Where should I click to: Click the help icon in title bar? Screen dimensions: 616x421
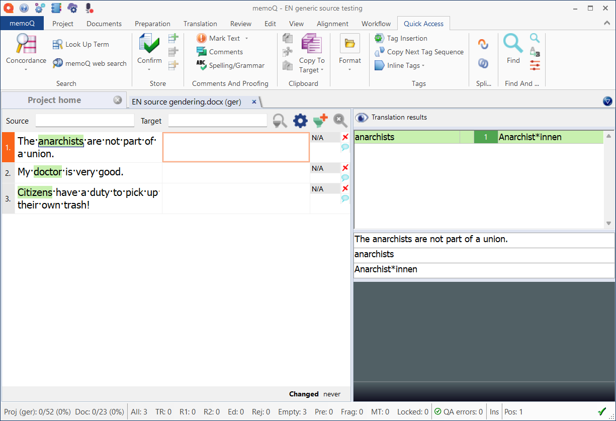24,8
